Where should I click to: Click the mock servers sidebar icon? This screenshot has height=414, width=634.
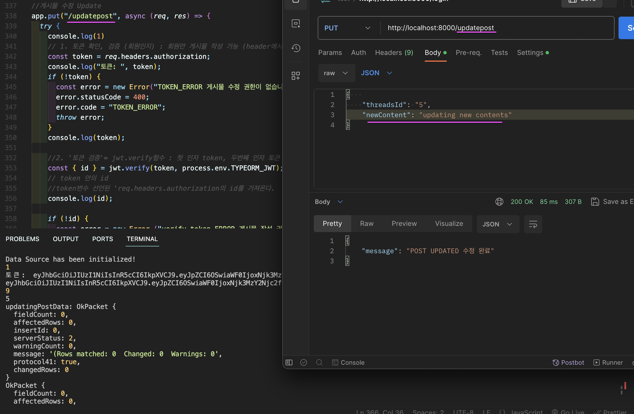click(x=295, y=23)
